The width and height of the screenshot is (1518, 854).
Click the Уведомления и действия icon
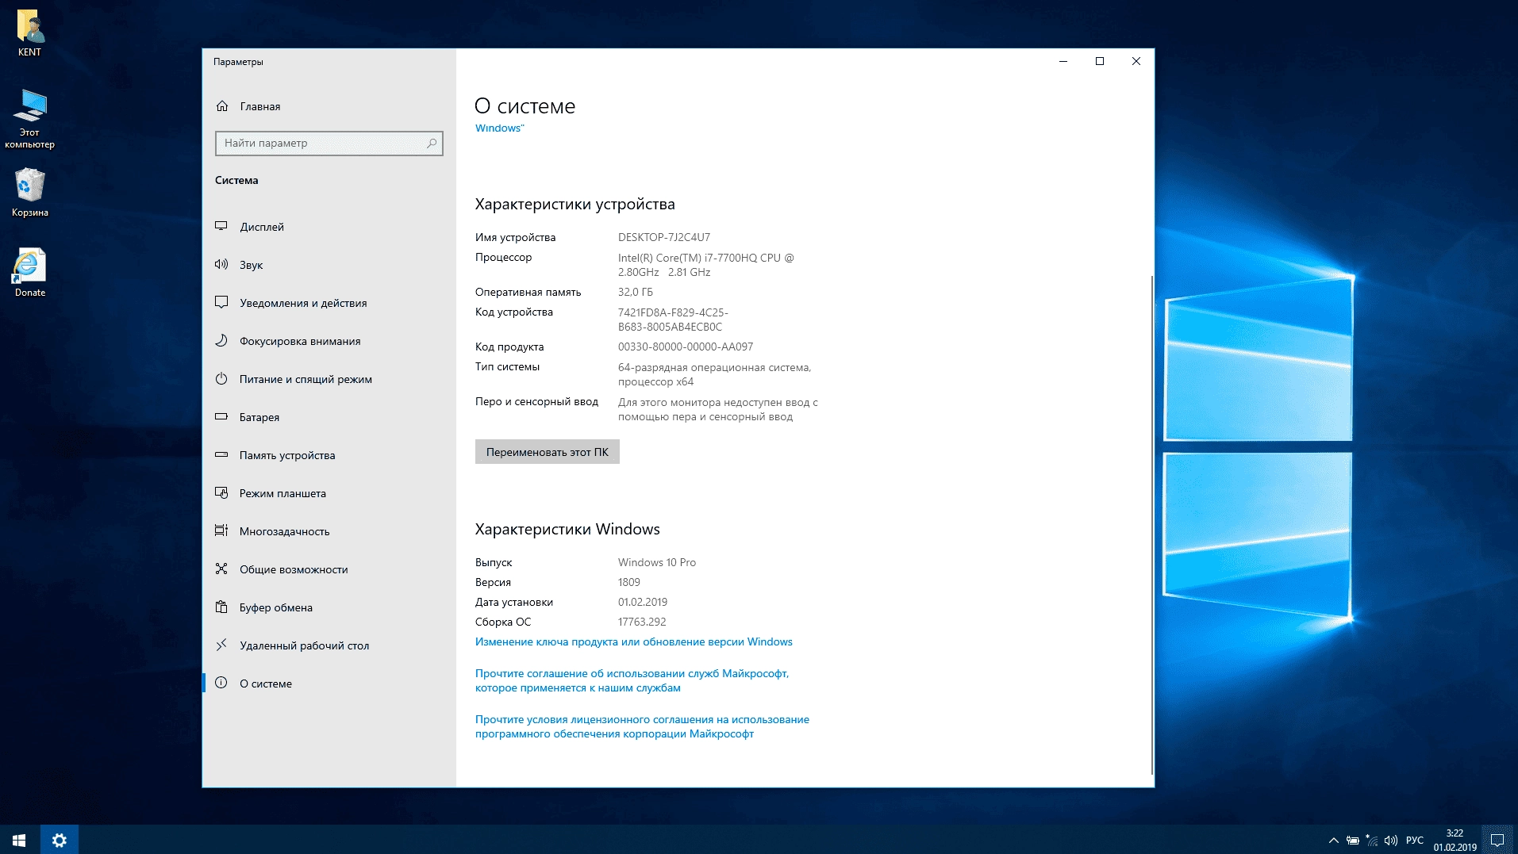pyautogui.click(x=221, y=303)
